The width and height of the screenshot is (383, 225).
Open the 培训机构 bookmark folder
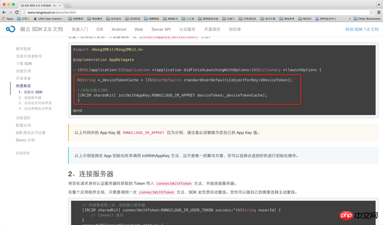tap(133, 19)
